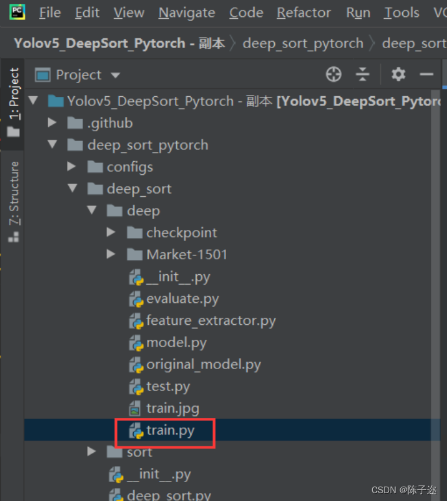Select the .github folder row
This screenshot has width=447, height=501.
point(232,123)
